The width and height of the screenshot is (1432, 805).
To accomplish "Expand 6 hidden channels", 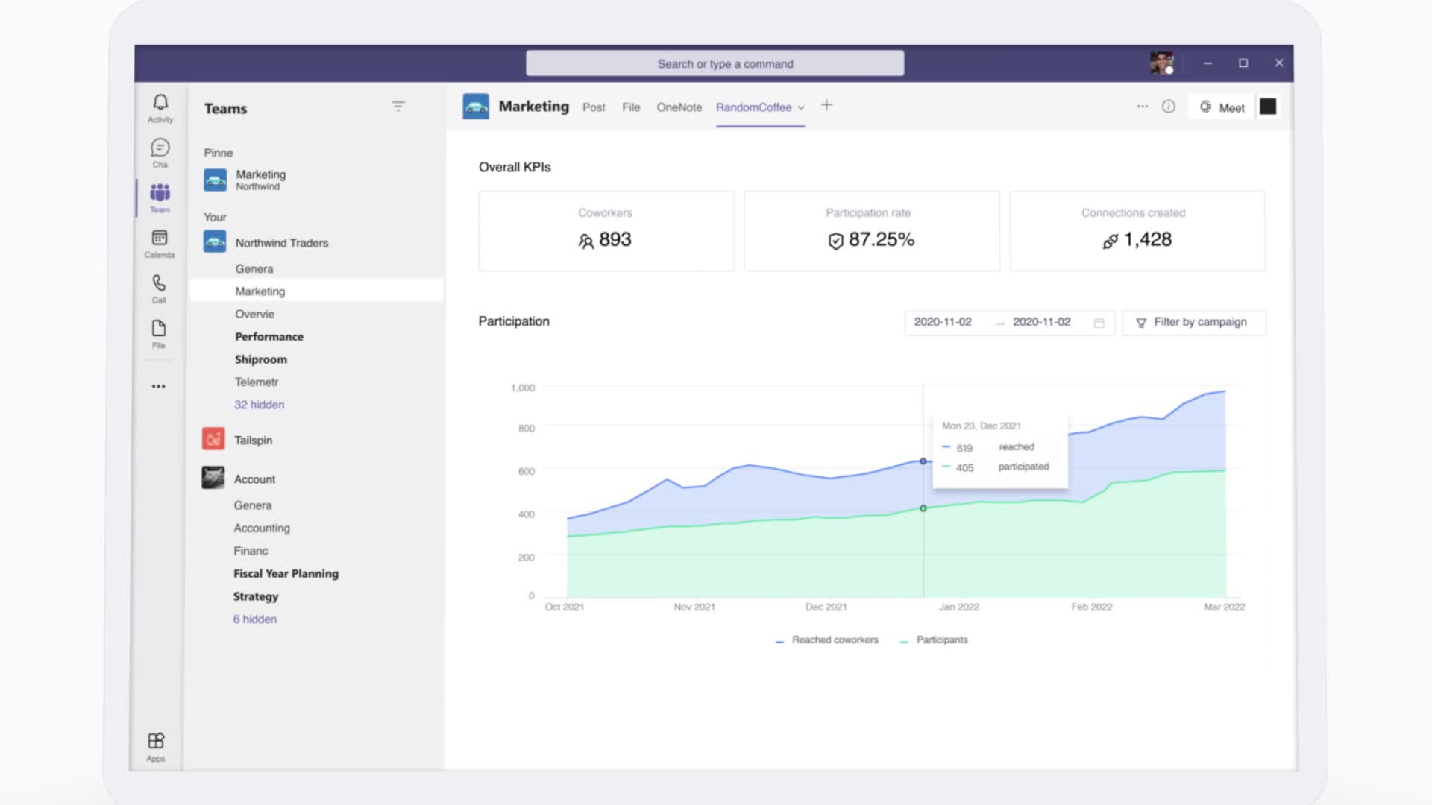I will coord(255,619).
